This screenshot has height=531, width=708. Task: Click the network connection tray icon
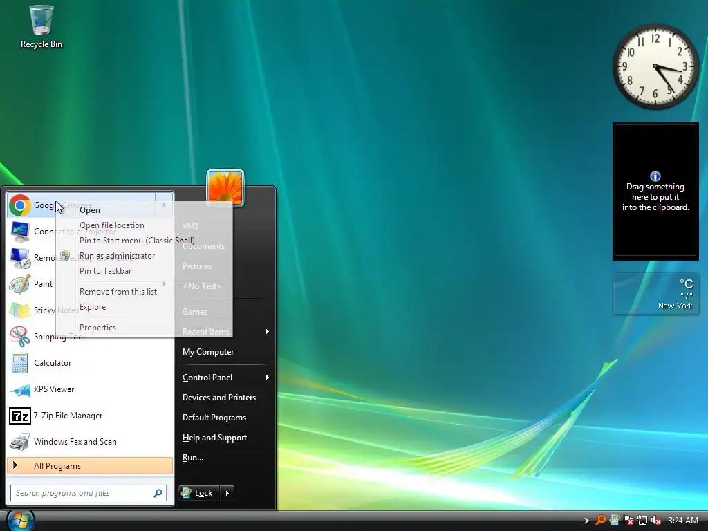(642, 520)
